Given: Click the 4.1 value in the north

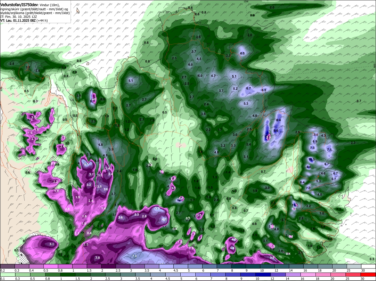Looking at the screenshot, I should [199, 59].
